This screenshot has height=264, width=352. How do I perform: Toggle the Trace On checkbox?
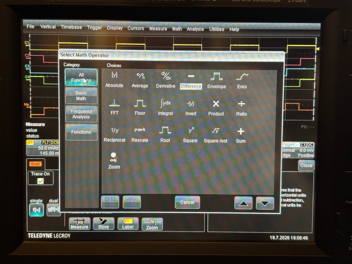coord(40,181)
